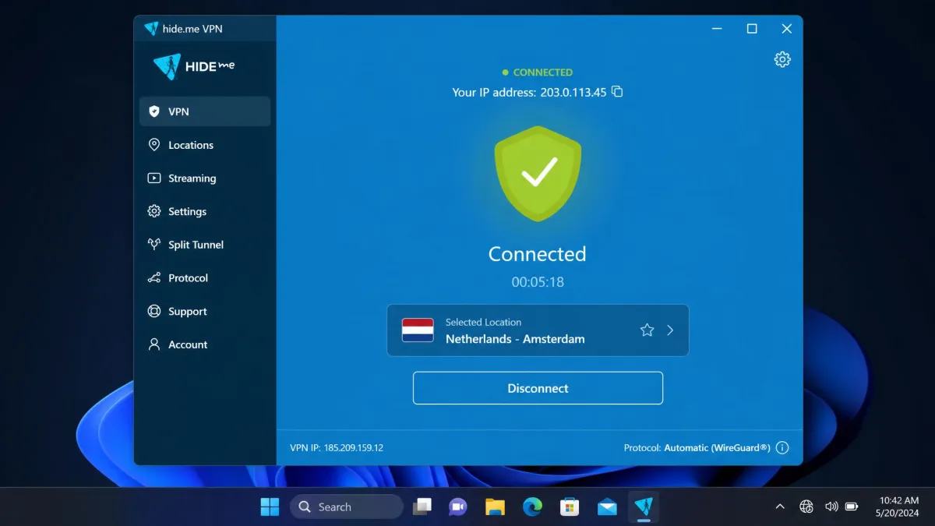Click the VPN IP 185.209.159.12 text
This screenshot has width=935, height=526.
pos(337,448)
